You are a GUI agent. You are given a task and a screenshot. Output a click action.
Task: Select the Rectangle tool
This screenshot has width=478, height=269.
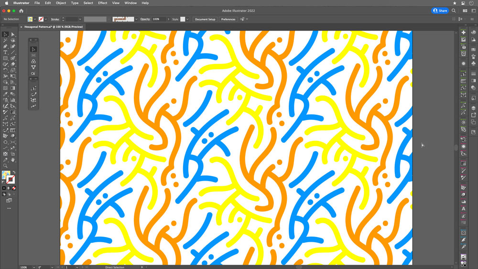pos(5,58)
